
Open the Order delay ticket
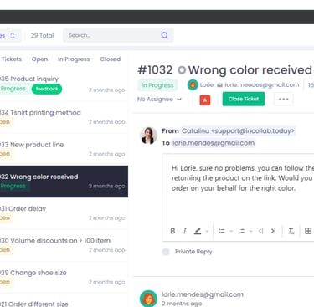(x=63, y=213)
